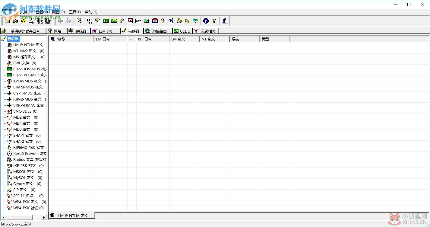Sort by the NT 口令 column header

click(x=153, y=39)
